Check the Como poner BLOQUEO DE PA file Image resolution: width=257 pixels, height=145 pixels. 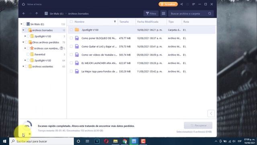pyautogui.click(x=71, y=38)
